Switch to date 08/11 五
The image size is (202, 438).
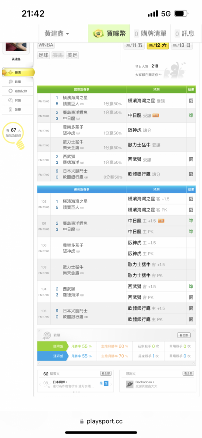(x=134, y=45)
